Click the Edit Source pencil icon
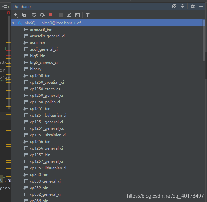207x202 pixels. [x=69, y=15]
